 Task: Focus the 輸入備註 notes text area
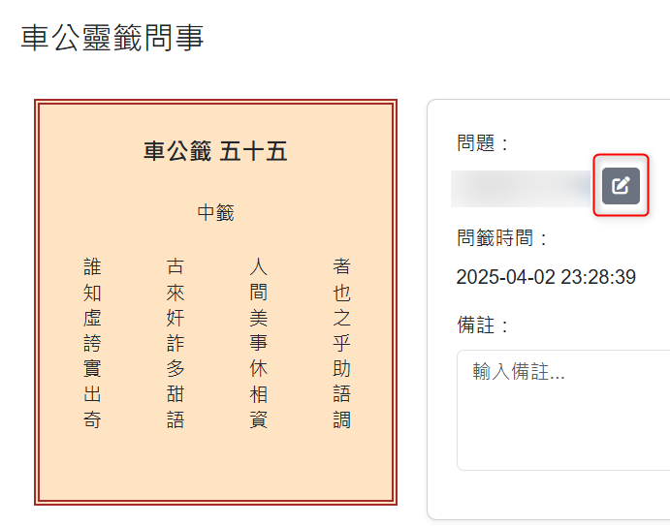(x=562, y=409)
